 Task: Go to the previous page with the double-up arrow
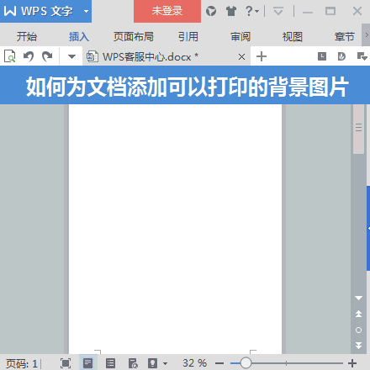(358, 314)
